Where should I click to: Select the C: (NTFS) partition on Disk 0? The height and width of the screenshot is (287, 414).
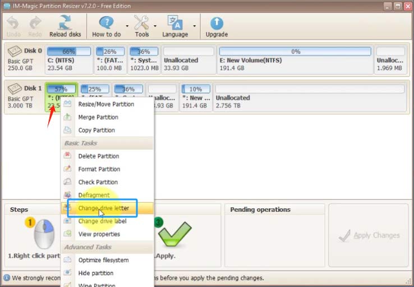pyautogui.click(x=69, y=59)
